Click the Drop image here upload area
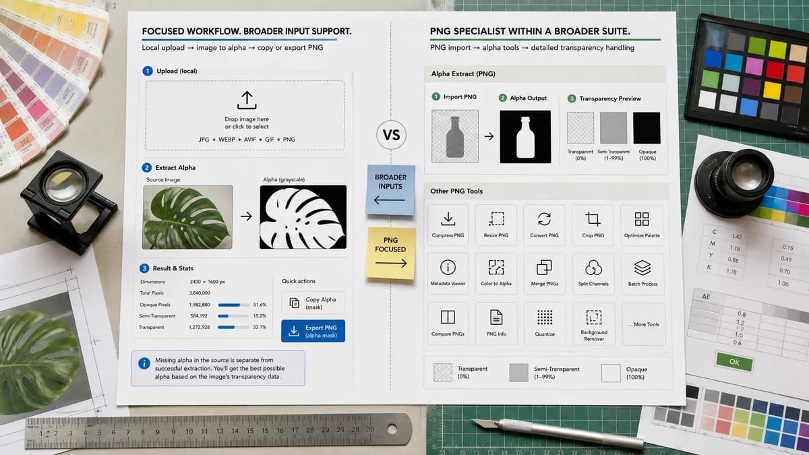 click(x=245, y=115)
